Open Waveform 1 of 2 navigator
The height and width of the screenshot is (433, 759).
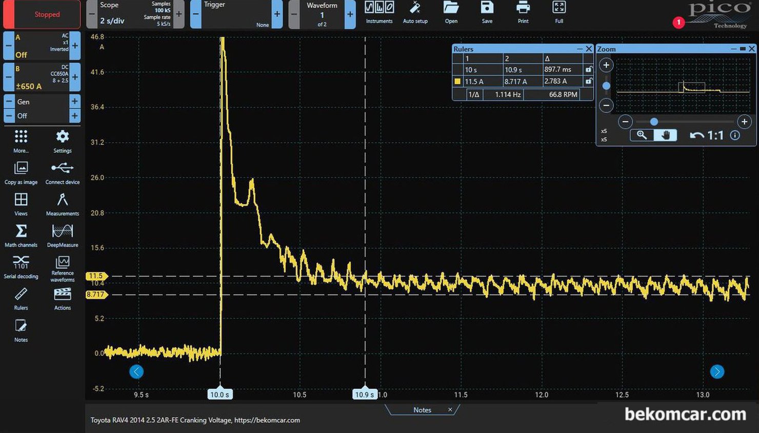click(322, 14)
